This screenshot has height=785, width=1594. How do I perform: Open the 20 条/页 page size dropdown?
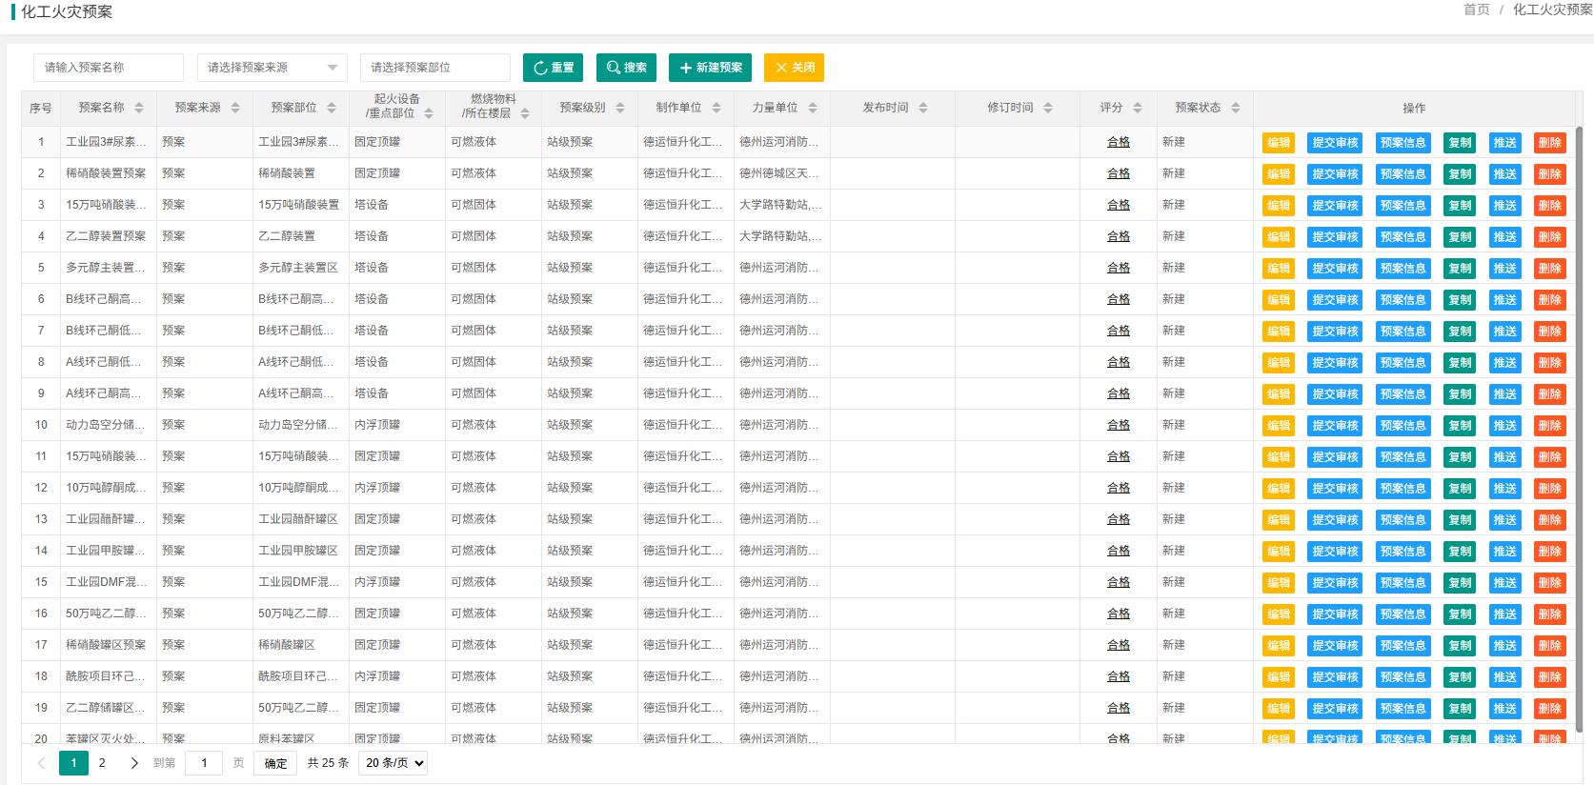pyautogui.click(x=392, y=763)
